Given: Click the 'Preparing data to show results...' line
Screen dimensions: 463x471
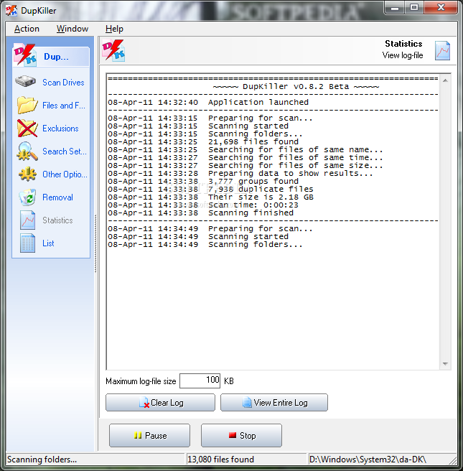Looking at the screenshot, I should [290, 173].
